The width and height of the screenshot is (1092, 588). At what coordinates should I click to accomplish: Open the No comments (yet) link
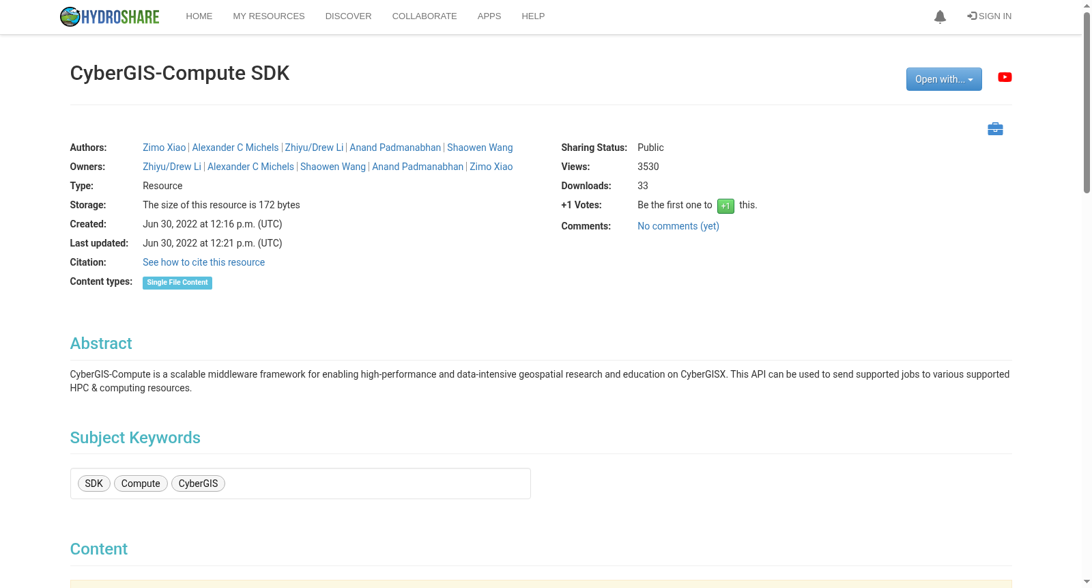tap(678, 226)
